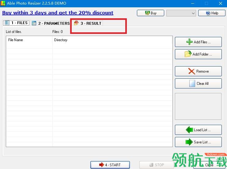
Task: Open the Help button
Action: click(x=212, y=13)
